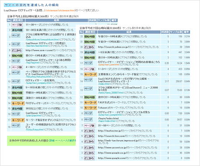Open the /jump/navi_user.html link in right table
200x166 pixels.
coord(109,65)
